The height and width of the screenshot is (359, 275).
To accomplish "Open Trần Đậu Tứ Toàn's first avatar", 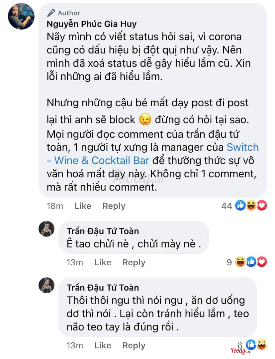I will (x=46, y=229).
